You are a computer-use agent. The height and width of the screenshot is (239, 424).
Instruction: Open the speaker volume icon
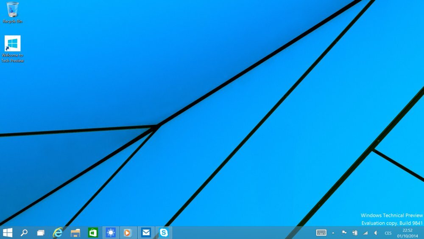pyautogui.click(x=376, y=233)
